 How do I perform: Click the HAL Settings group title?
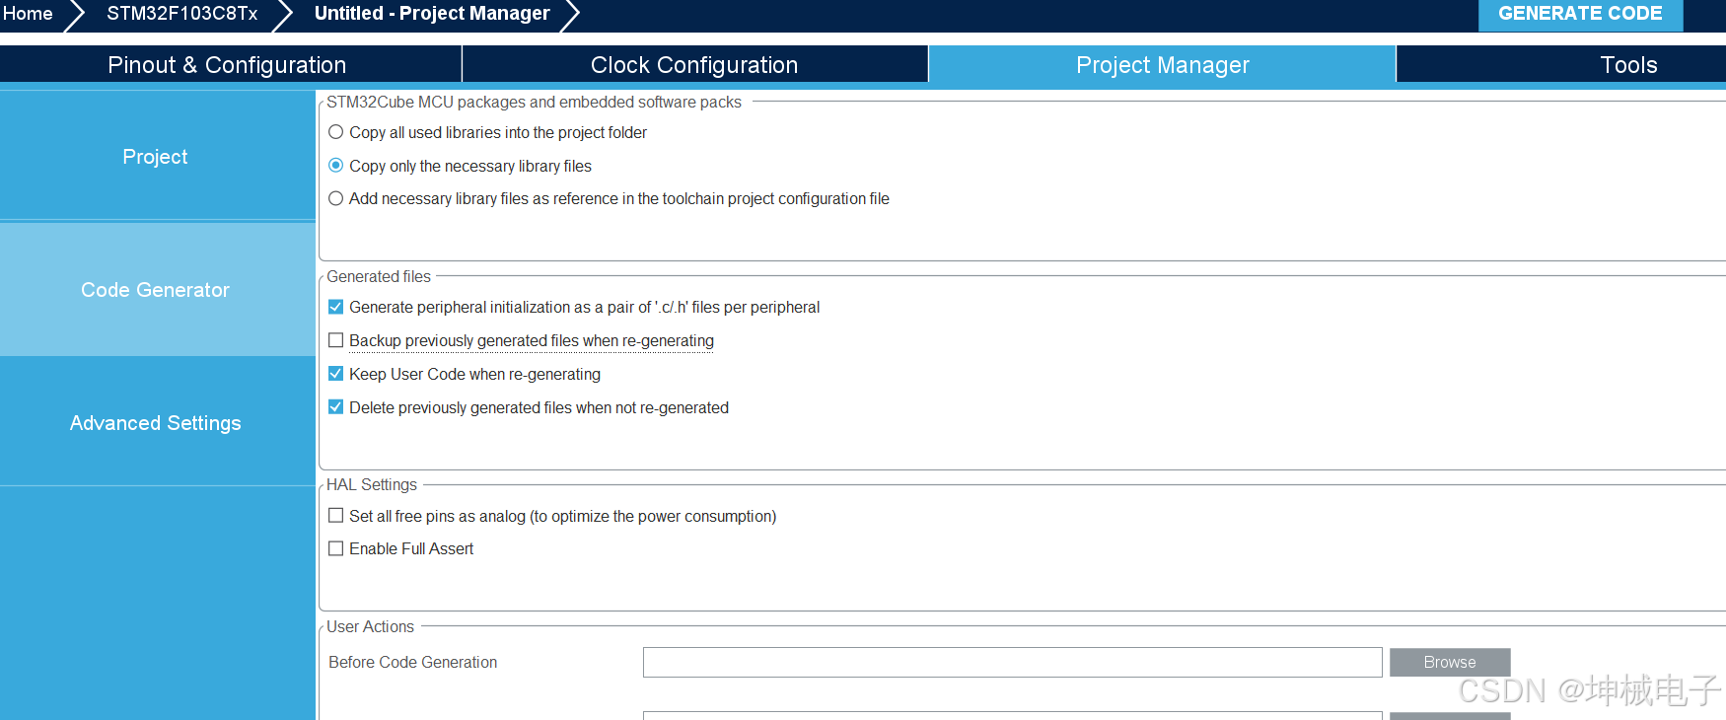click(x=372, y=484)
